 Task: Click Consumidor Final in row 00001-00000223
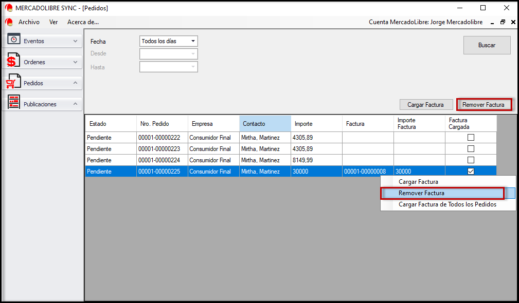pos(213,149)
